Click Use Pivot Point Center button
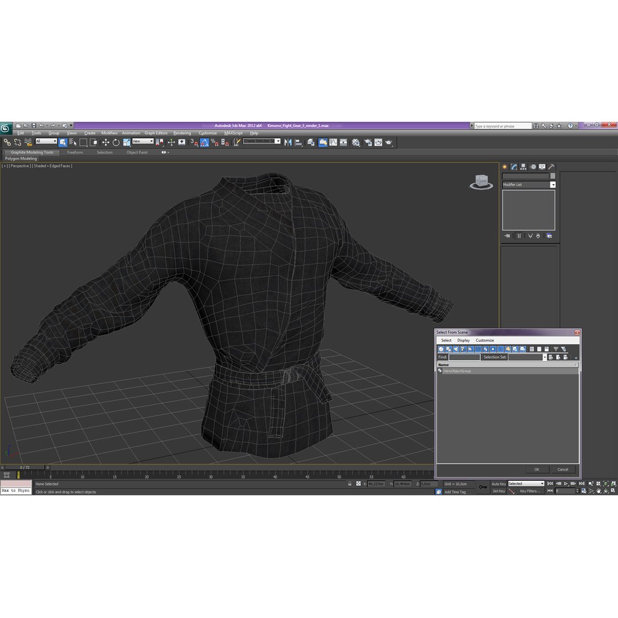618x618 pixels. pos(159,142)
